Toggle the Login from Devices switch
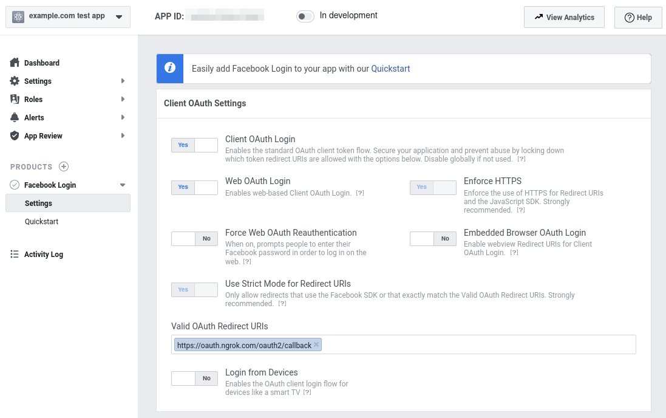Viewport: 666px width, 418px height. pyautogui.click(x=194, y=379)
